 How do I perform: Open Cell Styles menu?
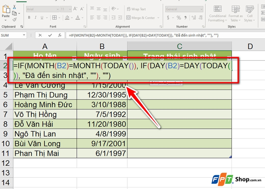pyautogui.click(x=250, y=14)
